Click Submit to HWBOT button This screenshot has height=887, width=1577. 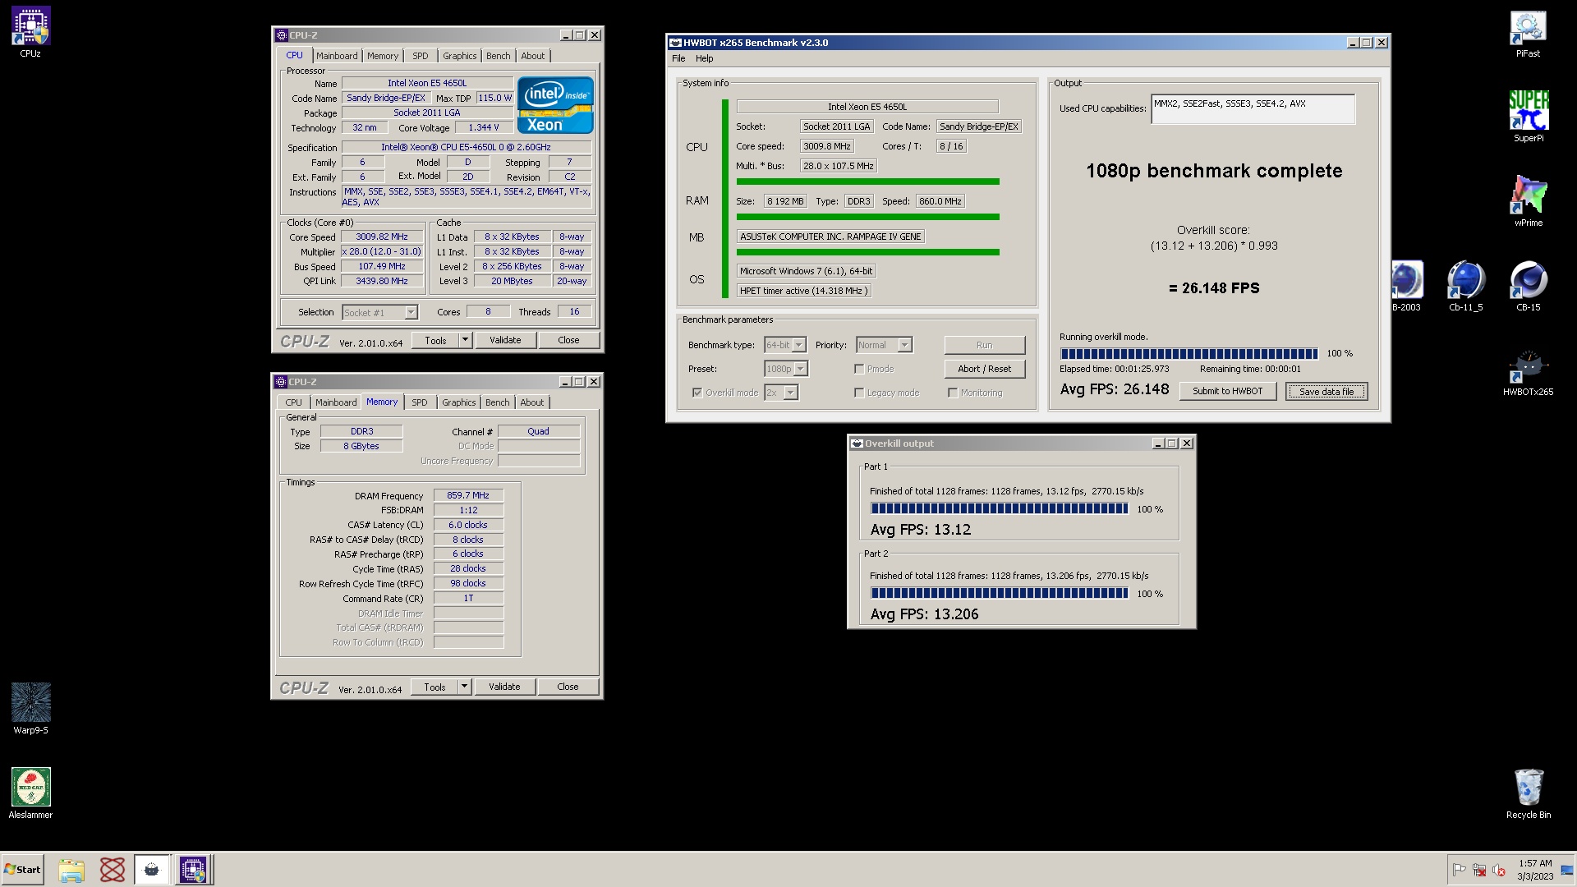(x=1228, y=391)
